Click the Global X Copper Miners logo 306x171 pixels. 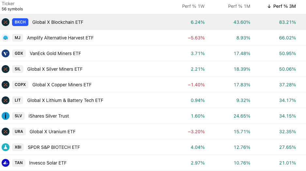point(6,85)
